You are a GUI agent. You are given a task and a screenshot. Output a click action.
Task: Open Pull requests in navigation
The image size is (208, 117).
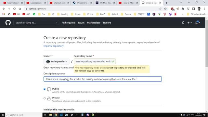click(x=69, y=23)
